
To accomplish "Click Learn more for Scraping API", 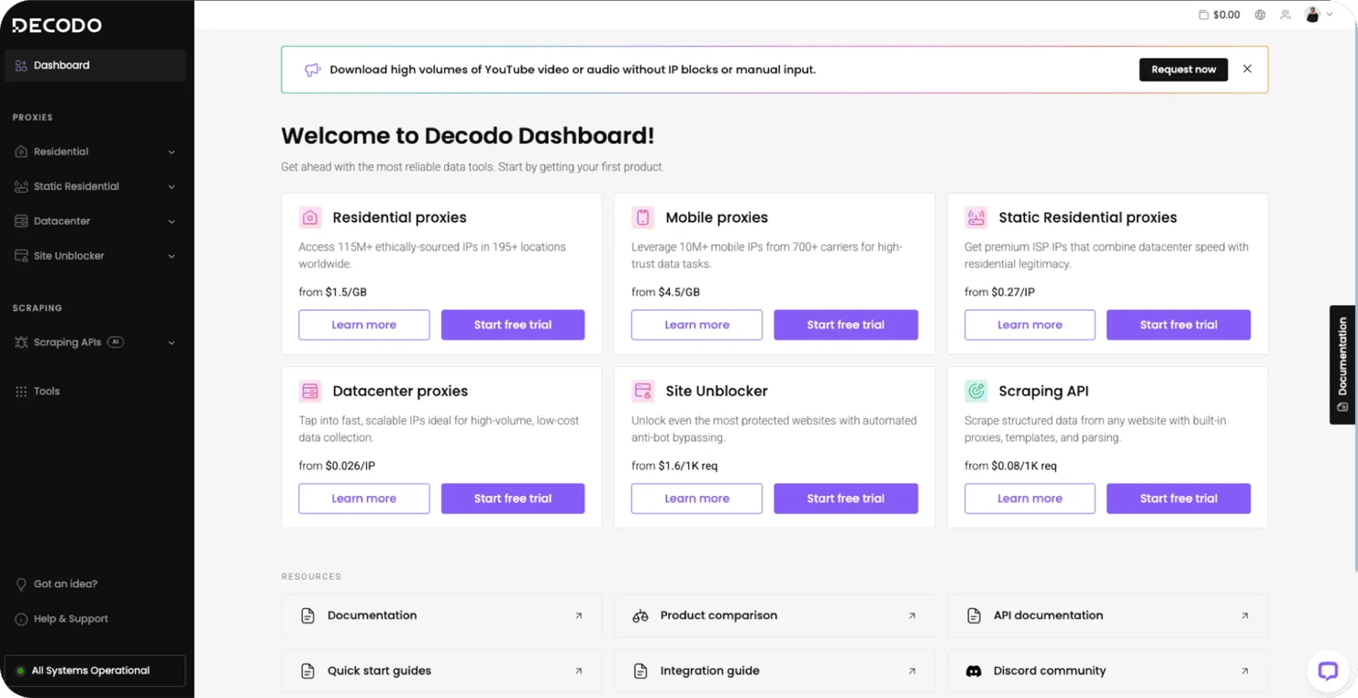I will (1030, 498).
